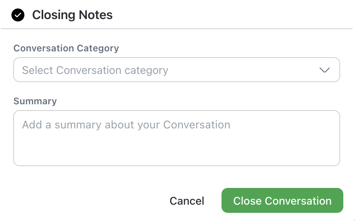Image resolution: width=355 pixels, height=221 pixels.
Task: Click the Conversation Category label
Action: (x=66, y=48)
